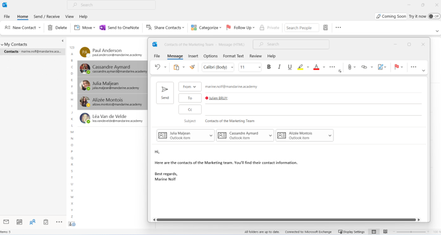Viewport: 441px width, 235px height.
Task: Open the Insert tab
Action: tap(193, 56)
